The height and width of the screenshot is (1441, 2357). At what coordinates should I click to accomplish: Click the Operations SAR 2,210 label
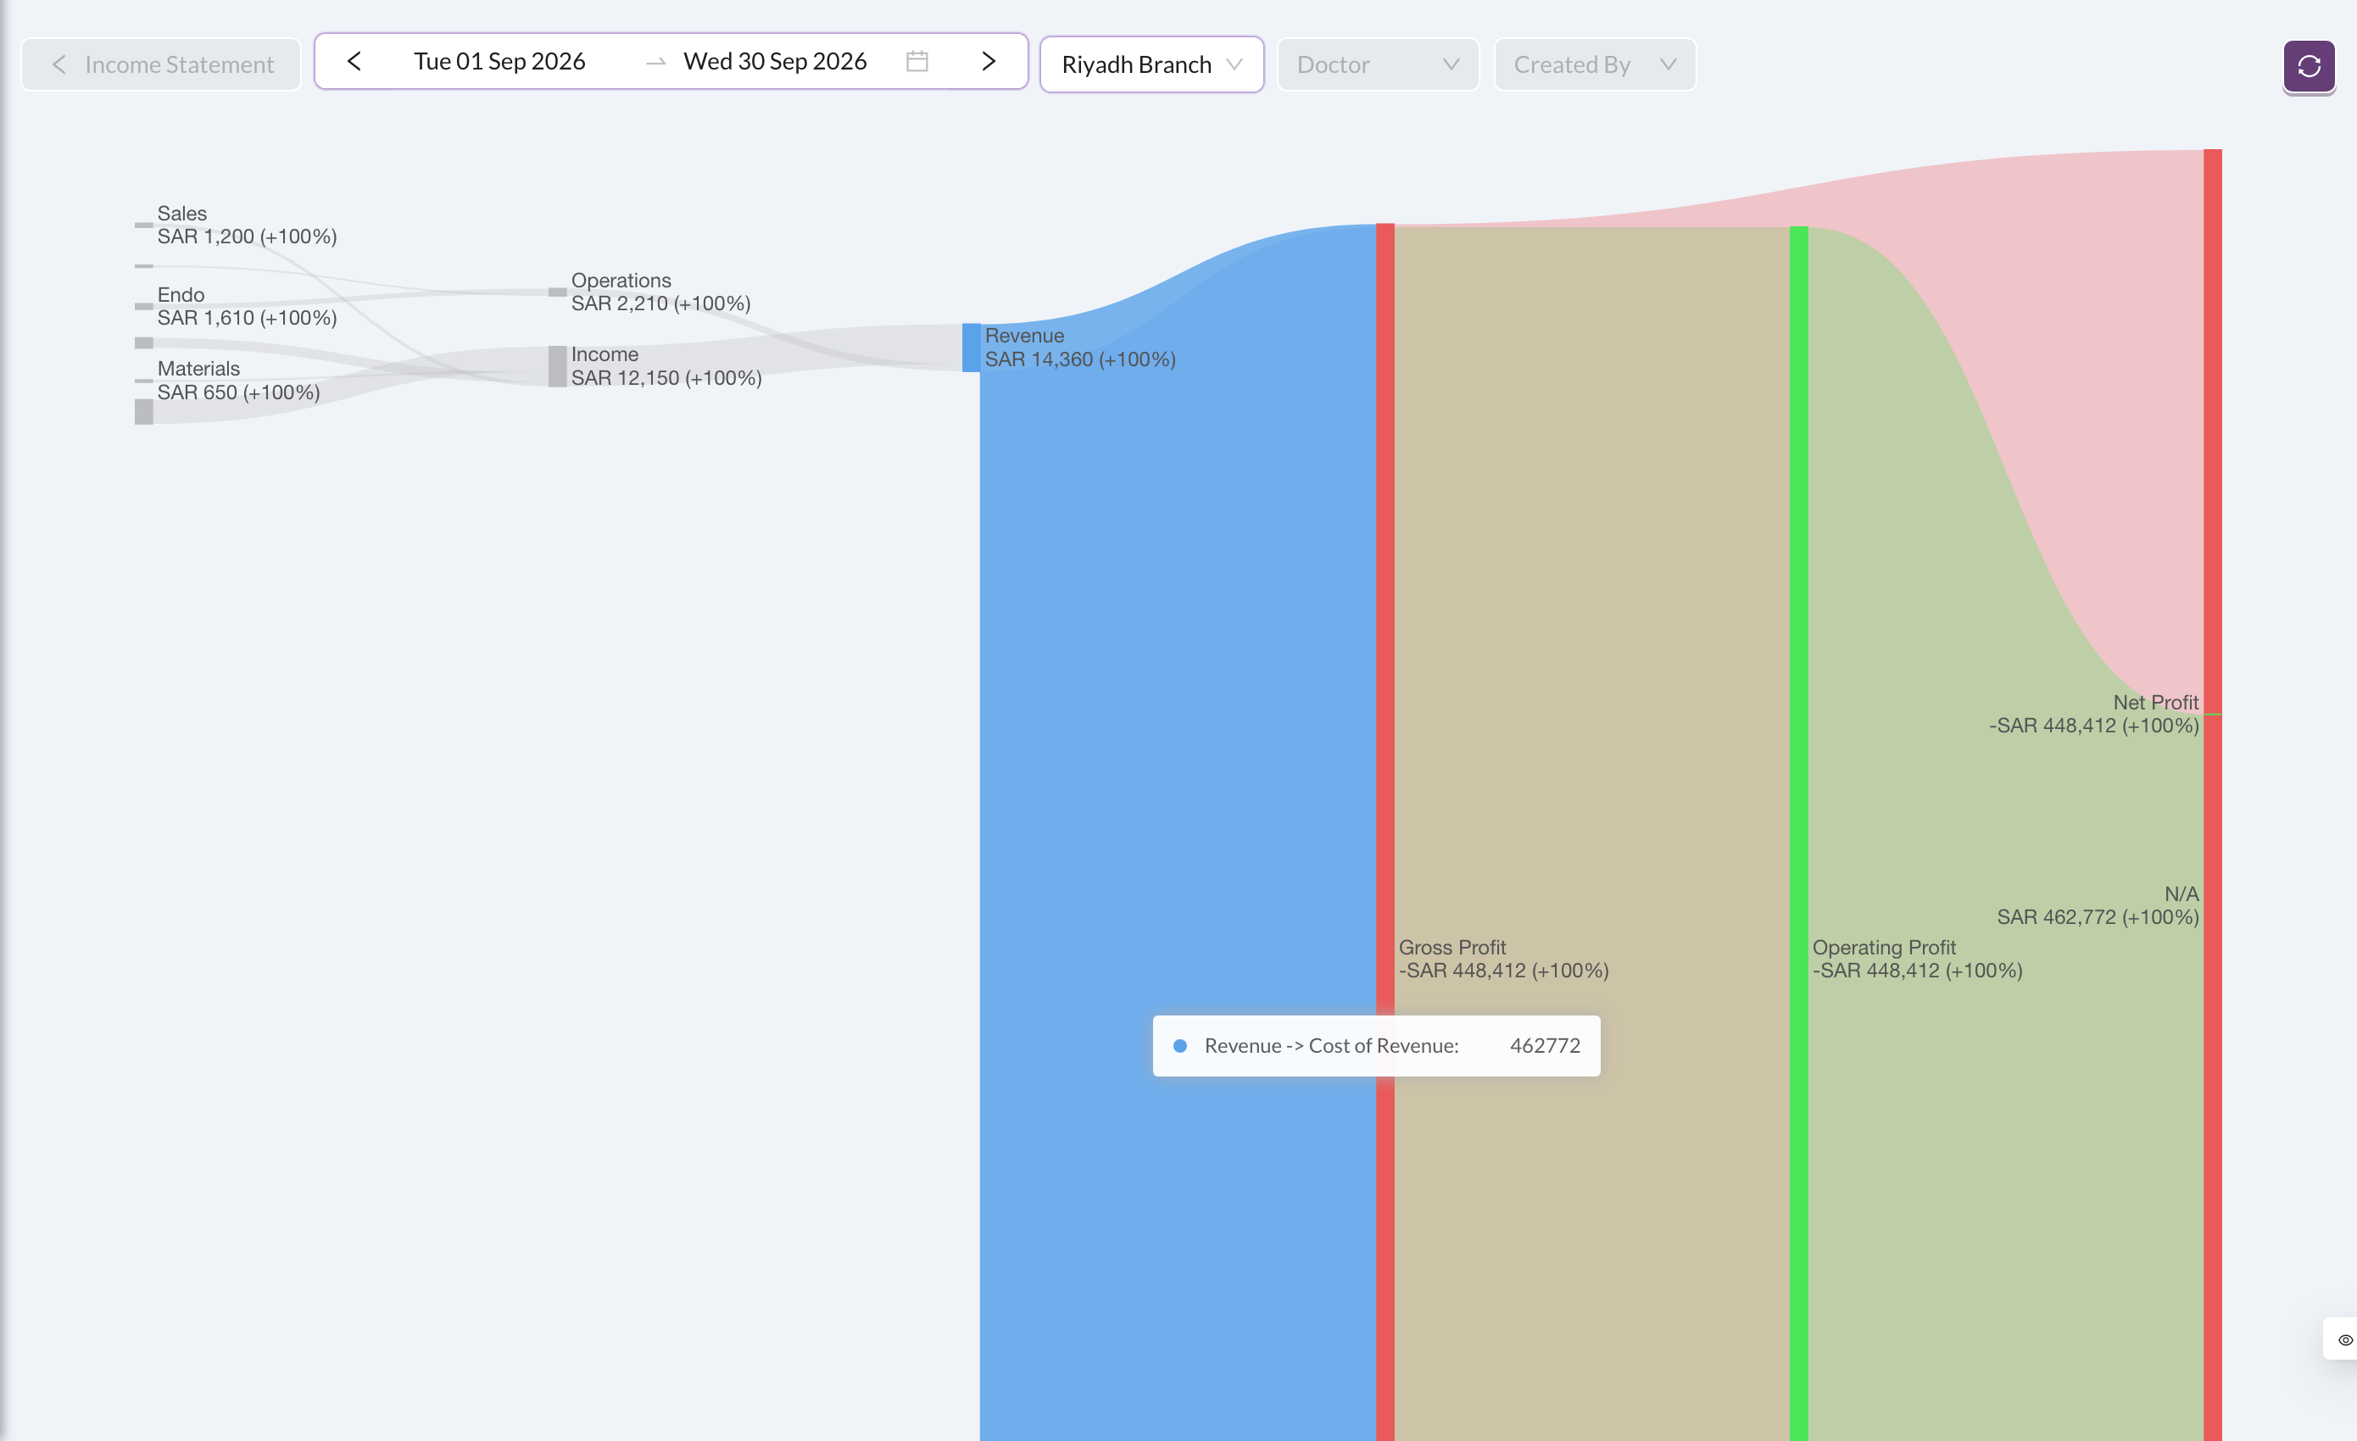tap(660, 292)
